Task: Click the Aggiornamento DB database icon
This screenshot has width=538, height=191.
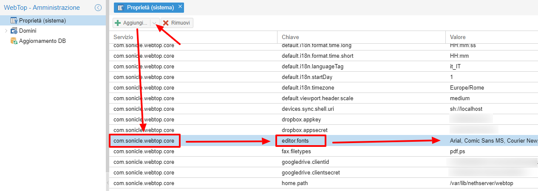Action: click(14, 41)
